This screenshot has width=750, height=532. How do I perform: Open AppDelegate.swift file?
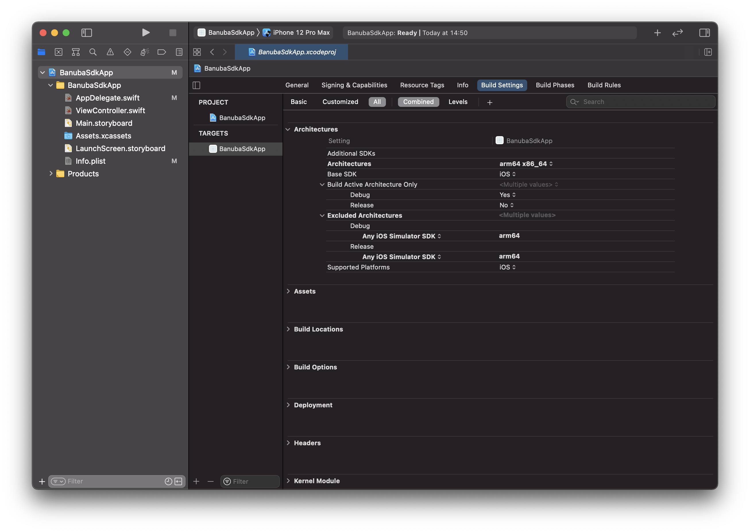pos(107,98)
